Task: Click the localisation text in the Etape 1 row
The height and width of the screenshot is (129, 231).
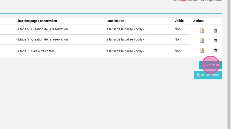Action: [x=125, y=51]
